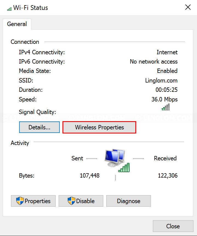Click the Signal Quality bars icon
197x236 pixels.
[165, 107]
